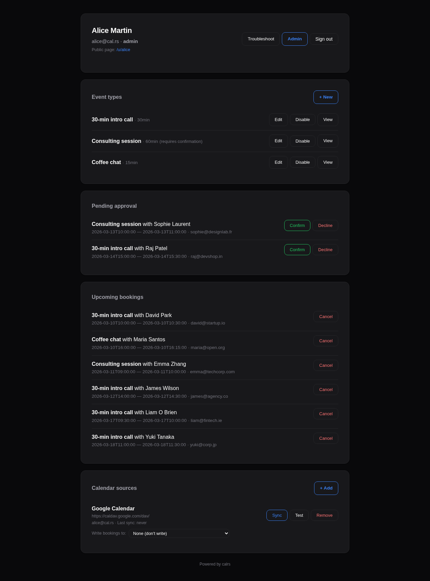430x581 pixels.
Task: Cancel the Consulting session with Emma Zhang
Action: 326,365
